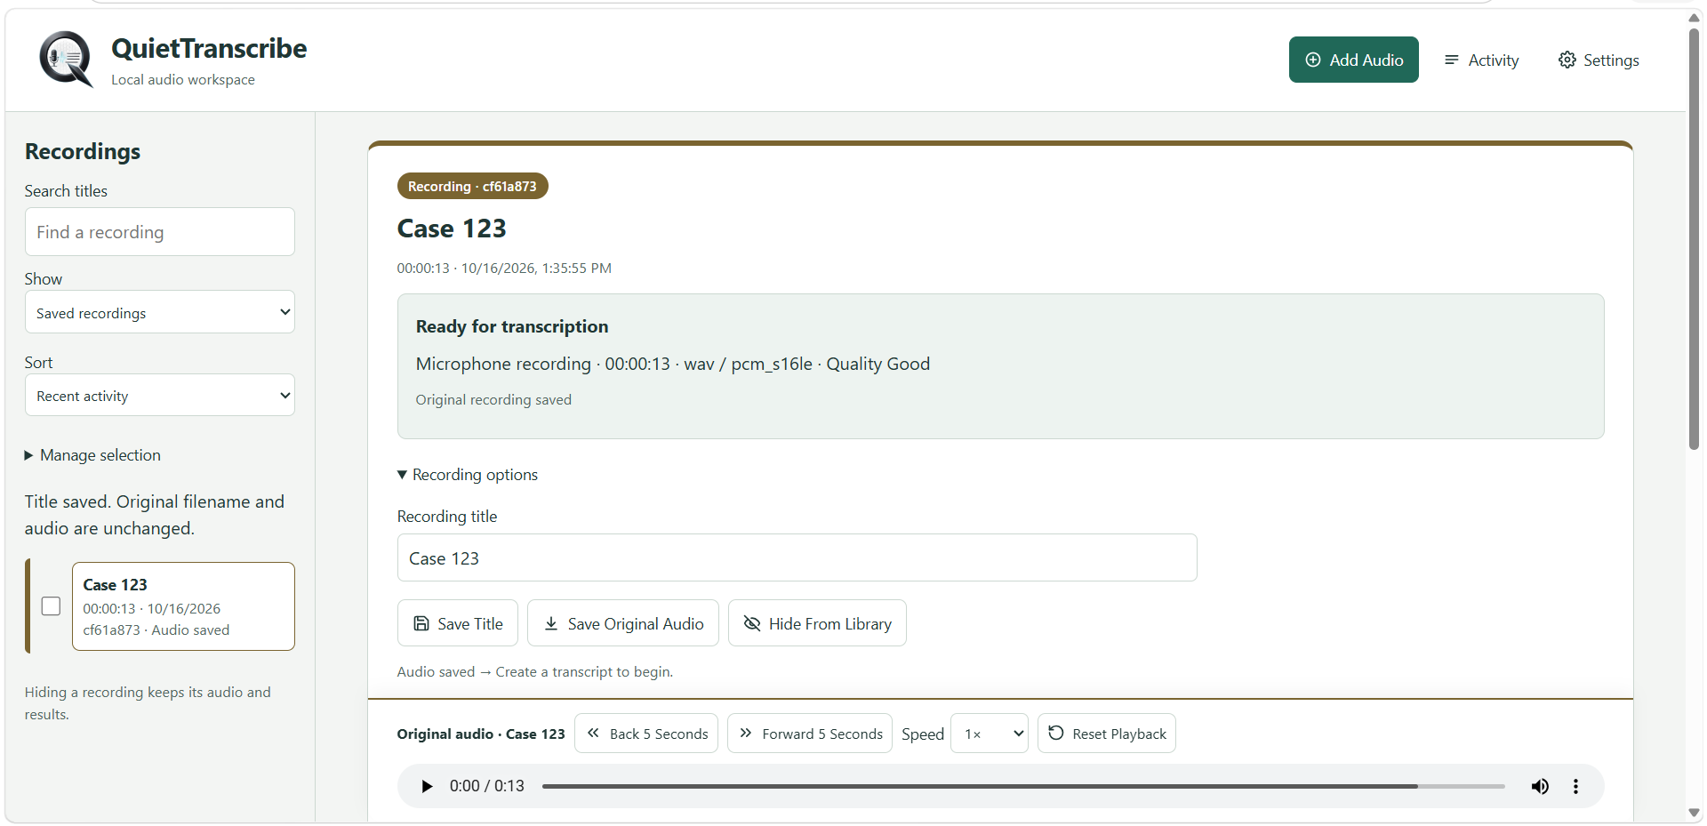Collapse the Recording options section
1707x826 pixels.
(468, 475)
